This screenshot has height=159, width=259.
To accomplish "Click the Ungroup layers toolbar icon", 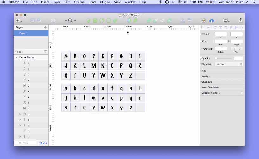I will pyautogui.click(x=39, y=21).
